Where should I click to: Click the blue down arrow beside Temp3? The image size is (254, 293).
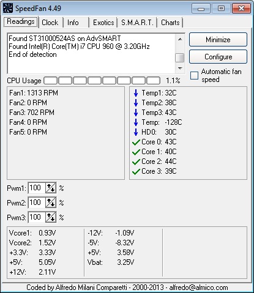click(x=136, y=113)
